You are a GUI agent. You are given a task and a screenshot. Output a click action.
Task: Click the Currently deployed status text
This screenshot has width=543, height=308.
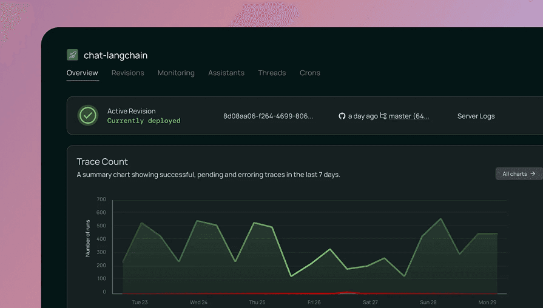(144, 121)
